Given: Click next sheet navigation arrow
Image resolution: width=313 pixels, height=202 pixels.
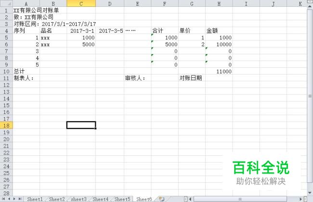Looking at the screenshot, I should [14, 199].
